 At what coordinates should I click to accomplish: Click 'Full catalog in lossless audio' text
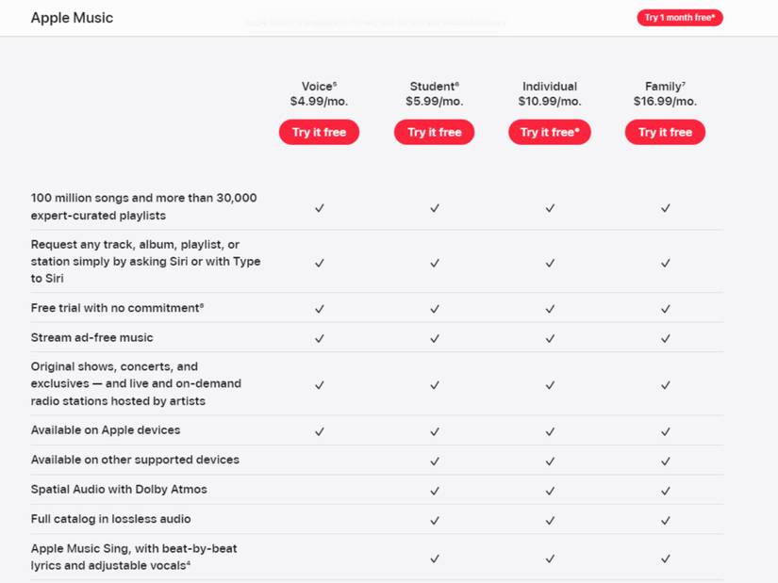point(110,519)
